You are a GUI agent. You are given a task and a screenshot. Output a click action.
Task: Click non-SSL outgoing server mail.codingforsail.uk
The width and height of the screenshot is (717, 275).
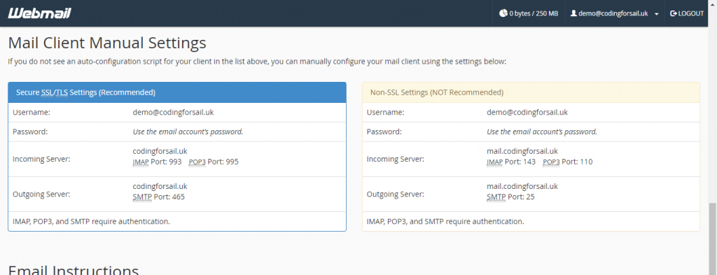pos(522,186)
